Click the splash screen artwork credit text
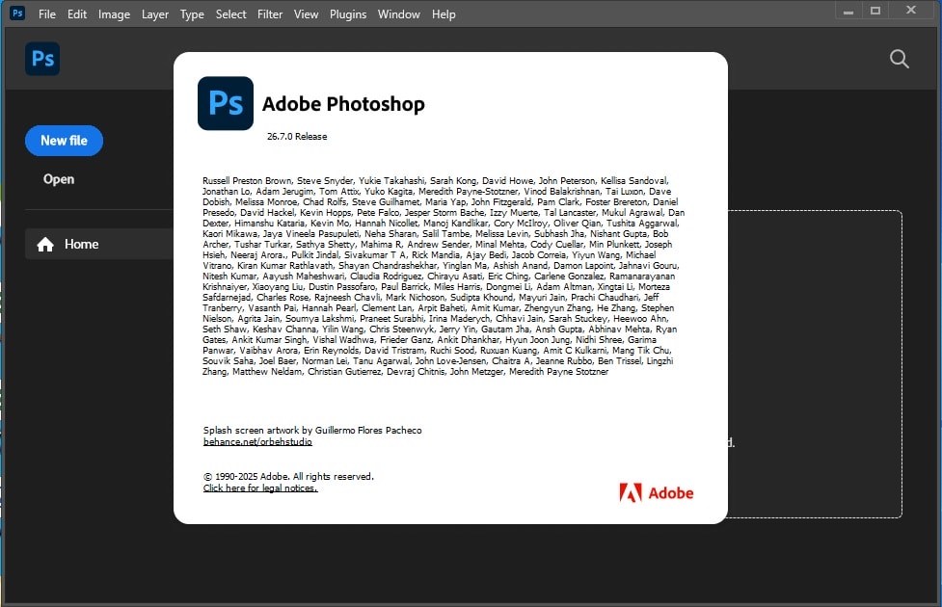This screenshot has height=607, width=942. pos(312,430)
